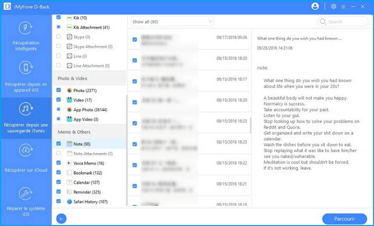Uncheck note dated 08/17/2016 00:36
This screenshot has height=226, width=374.
(x=135, y=39)
